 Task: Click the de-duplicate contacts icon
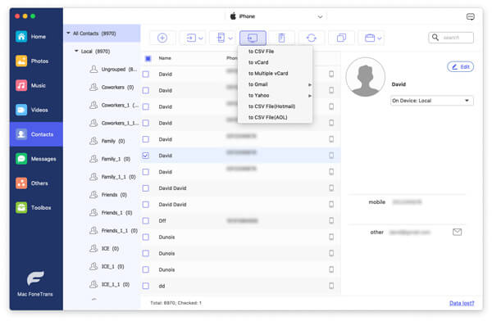click(341, 38)
